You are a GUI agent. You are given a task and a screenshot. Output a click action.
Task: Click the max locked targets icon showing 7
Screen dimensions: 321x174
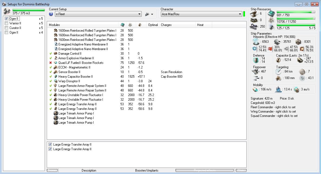302,71
